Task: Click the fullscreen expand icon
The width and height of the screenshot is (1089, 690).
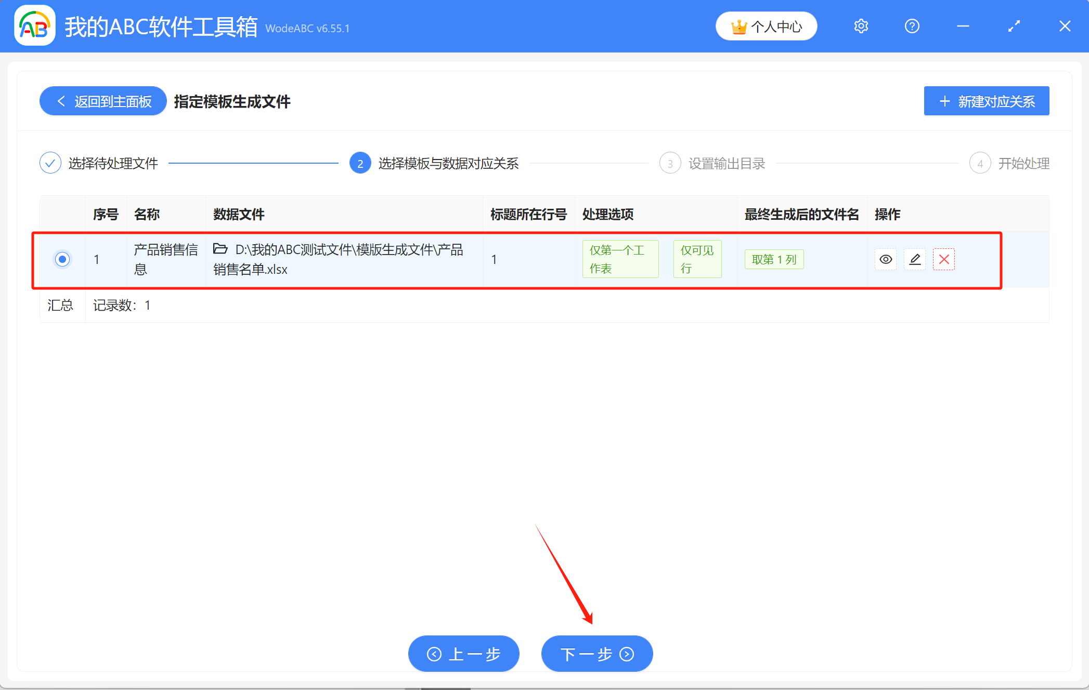Action: 1014,25
